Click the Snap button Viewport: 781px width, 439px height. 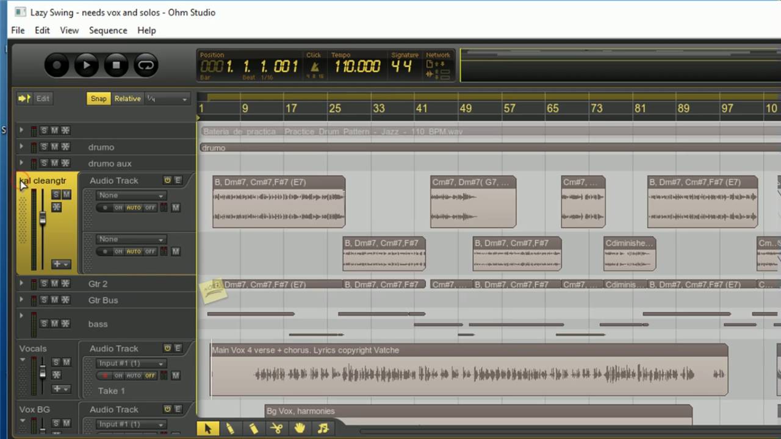[98, 98]
